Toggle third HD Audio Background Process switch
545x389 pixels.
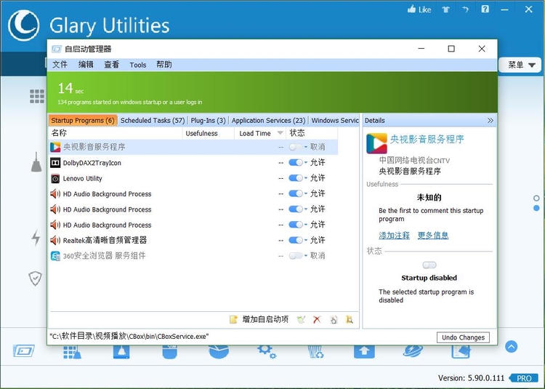(296, 225)
